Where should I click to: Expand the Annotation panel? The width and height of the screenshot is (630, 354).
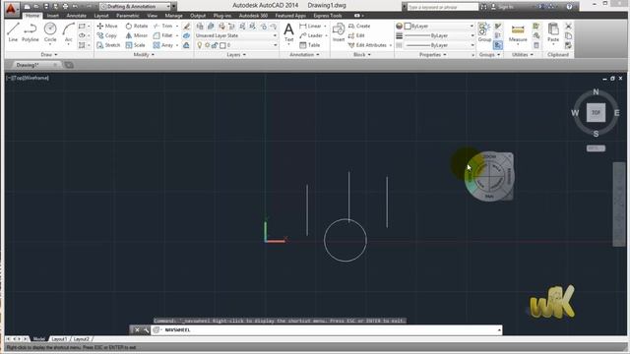point(304,55)
